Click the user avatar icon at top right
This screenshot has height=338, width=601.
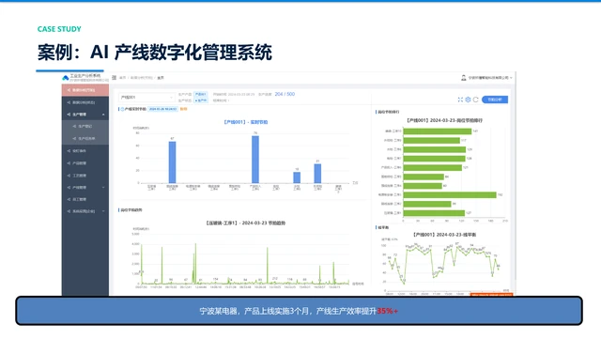click(x=463, y=78)
